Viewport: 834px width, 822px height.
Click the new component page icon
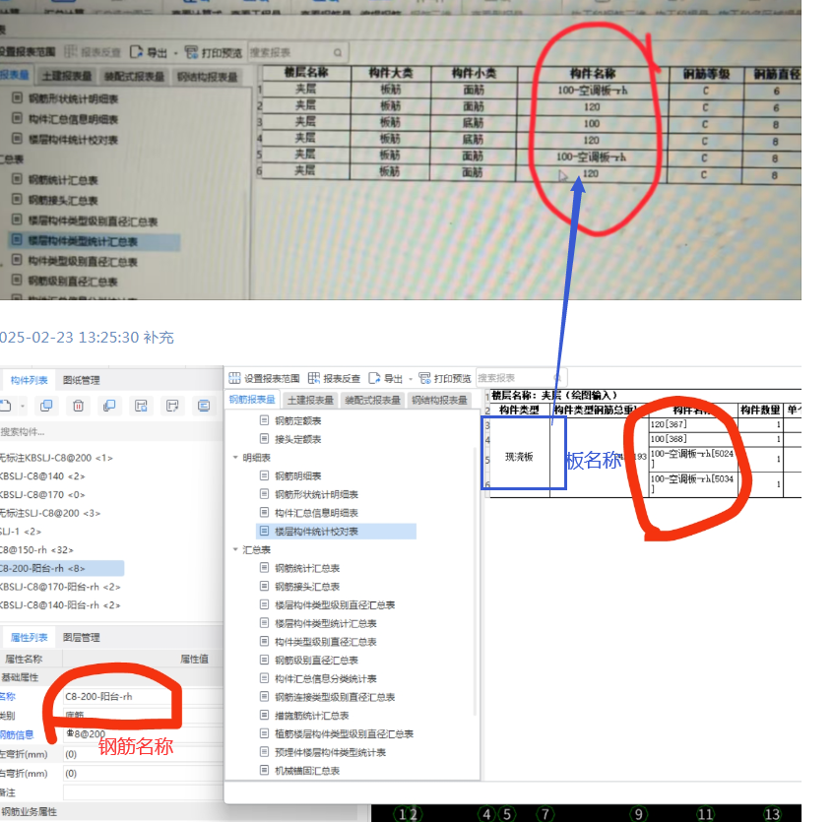(5, 406)
